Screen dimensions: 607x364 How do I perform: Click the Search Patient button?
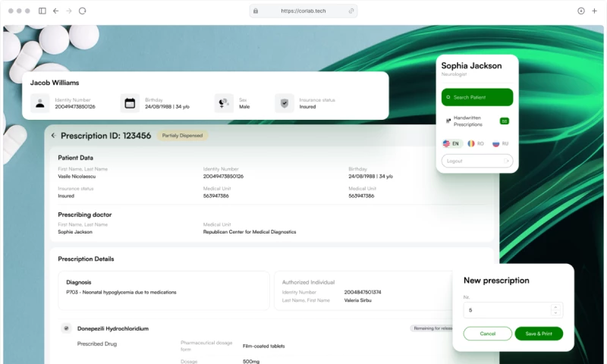point(477,97)
